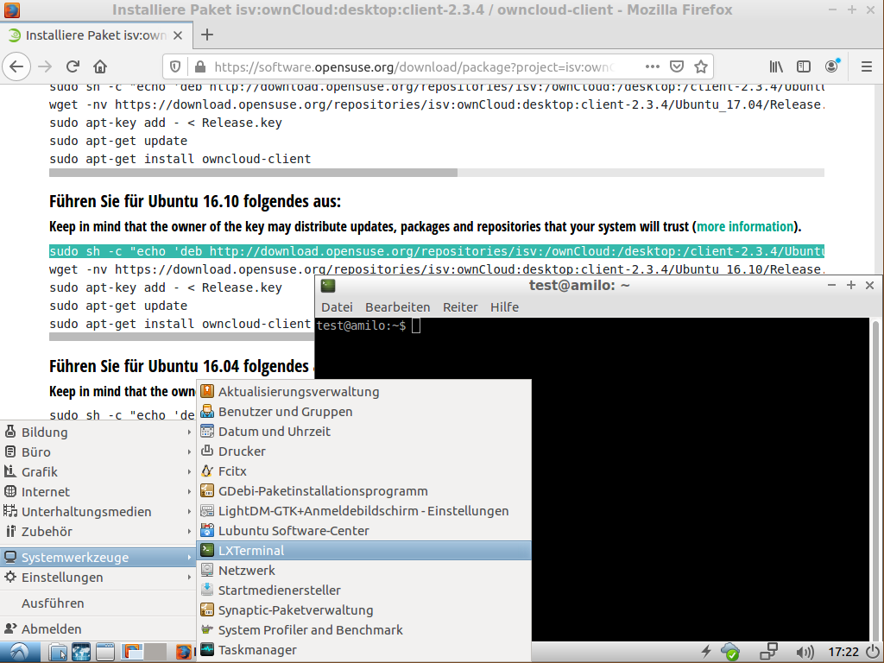Open Reiter menu in terminal
Viewport: 884px width, 663px height.
pos(460,307)
